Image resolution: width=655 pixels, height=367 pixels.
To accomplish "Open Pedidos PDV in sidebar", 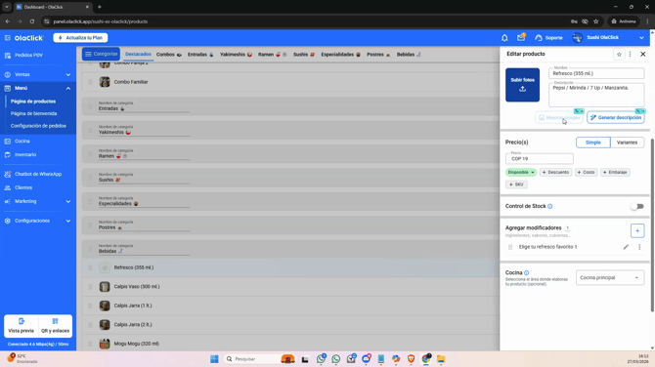I will coord(28,55).
